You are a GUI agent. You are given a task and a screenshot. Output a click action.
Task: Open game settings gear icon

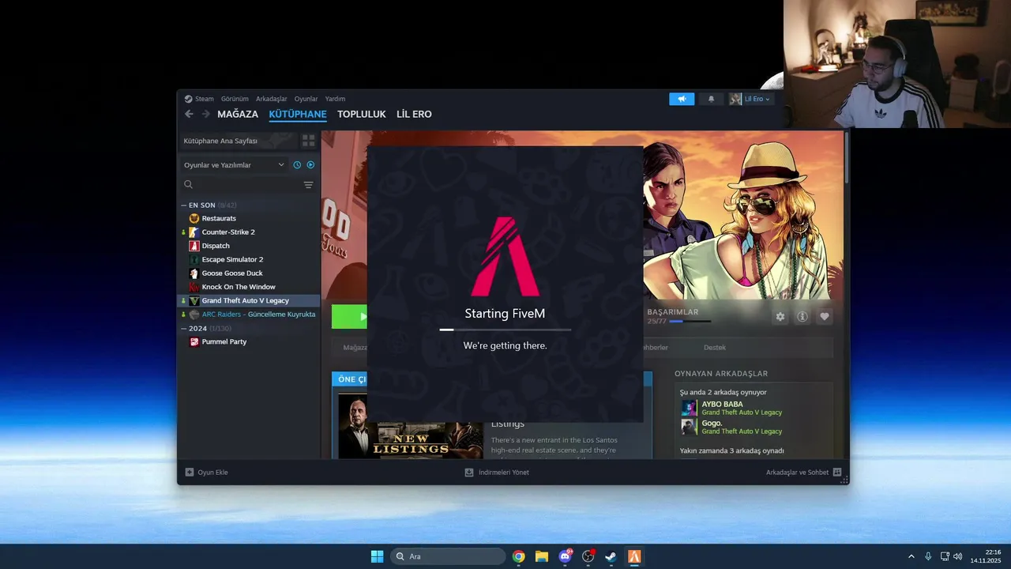pos(780,316)
